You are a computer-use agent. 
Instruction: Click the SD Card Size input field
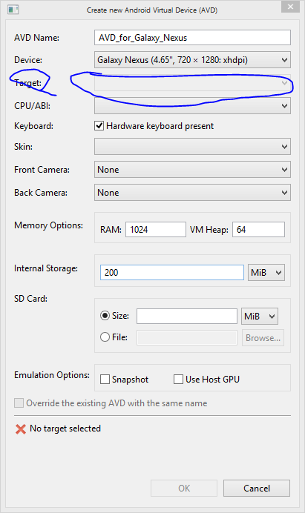point(187,316)
